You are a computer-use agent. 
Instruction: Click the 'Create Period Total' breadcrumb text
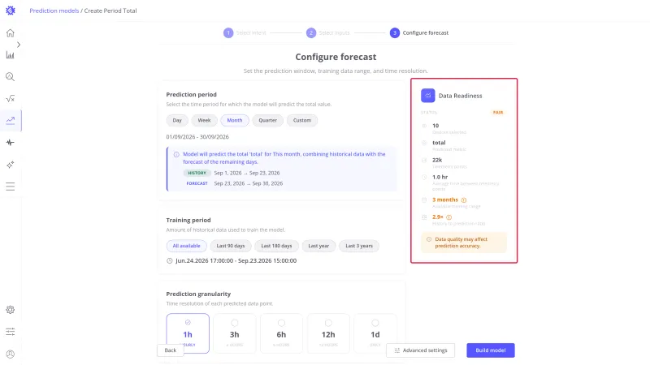tap(110, 11)
